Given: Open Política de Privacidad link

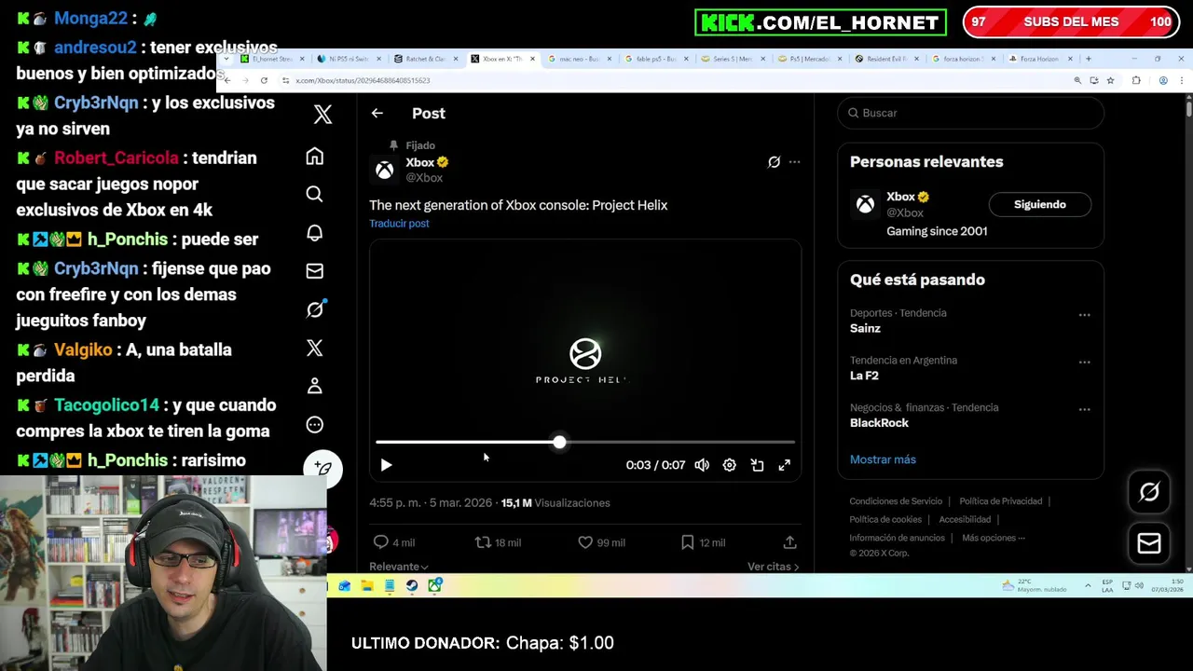Looking at the screenshot, I should [1000, 501].
